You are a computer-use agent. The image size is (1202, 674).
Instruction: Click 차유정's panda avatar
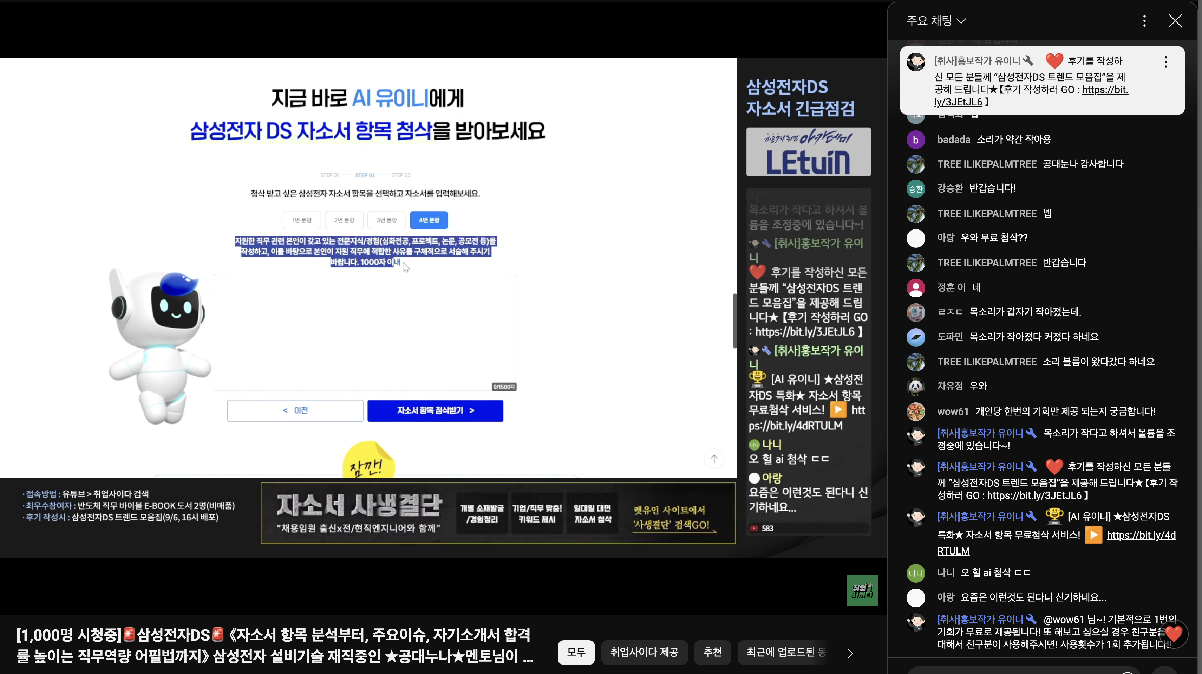(915, 387)
